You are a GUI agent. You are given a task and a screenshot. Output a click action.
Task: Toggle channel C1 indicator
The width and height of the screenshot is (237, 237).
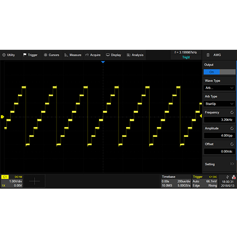click(x=5, y=177)
